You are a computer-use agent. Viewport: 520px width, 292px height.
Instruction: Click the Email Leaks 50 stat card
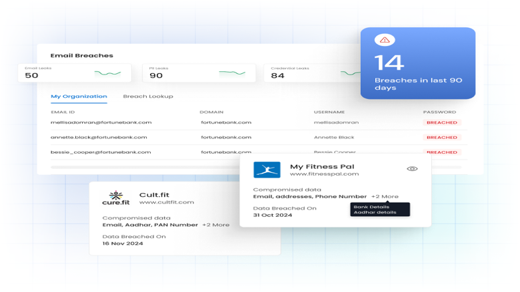pos(75,73)
